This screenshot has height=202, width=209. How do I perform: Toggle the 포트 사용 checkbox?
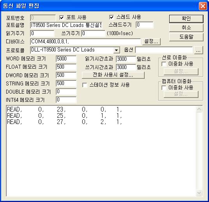(x=62, y=18)
